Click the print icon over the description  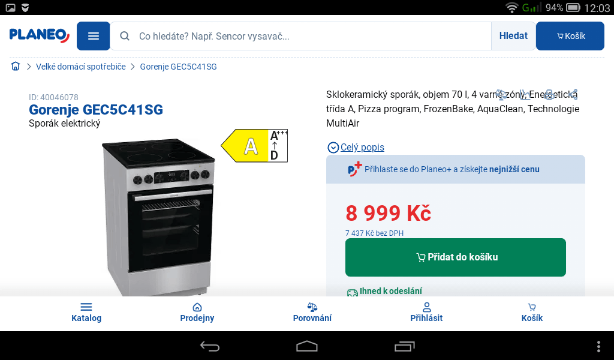(549, 94)
